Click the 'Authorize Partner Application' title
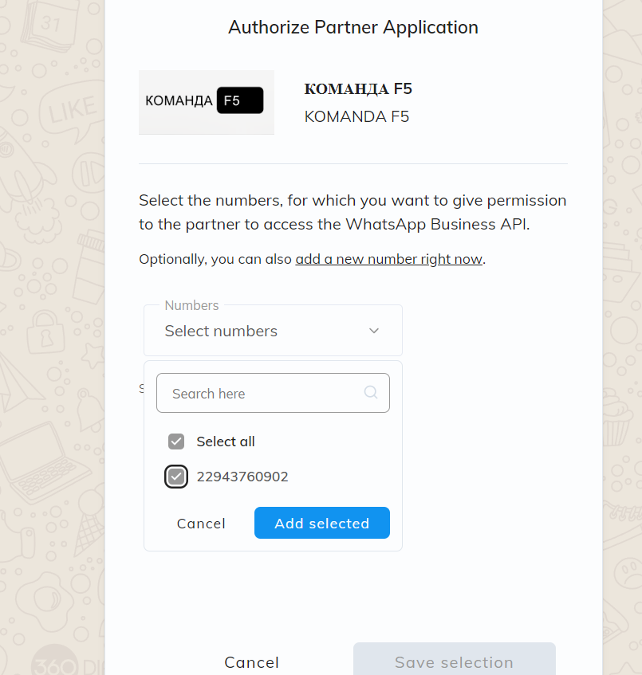The height and width of the screenshot is (675, 642). pos(353,27)
